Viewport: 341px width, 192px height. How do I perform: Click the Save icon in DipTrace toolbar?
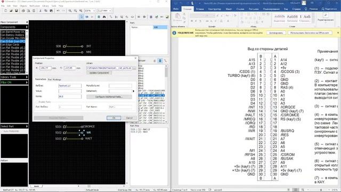pos(17,11)
